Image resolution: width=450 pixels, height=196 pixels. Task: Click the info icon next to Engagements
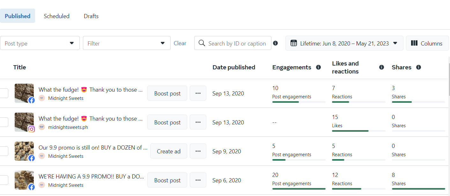coord(318,67)
